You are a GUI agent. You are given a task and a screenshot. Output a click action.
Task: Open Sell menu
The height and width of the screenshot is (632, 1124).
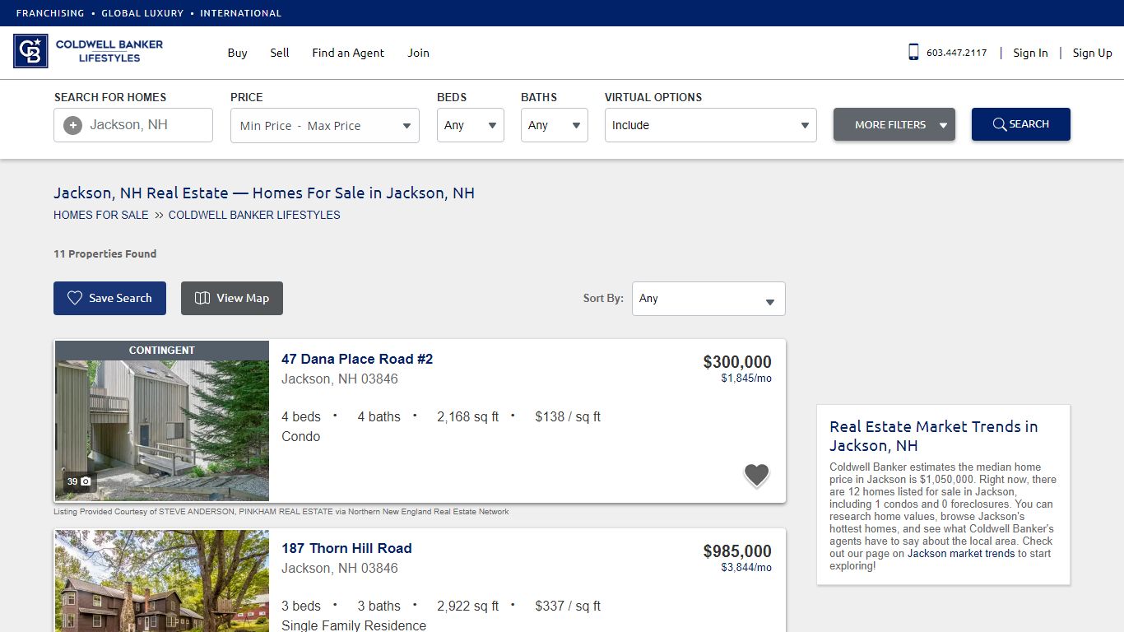click(x=280, y=53)
